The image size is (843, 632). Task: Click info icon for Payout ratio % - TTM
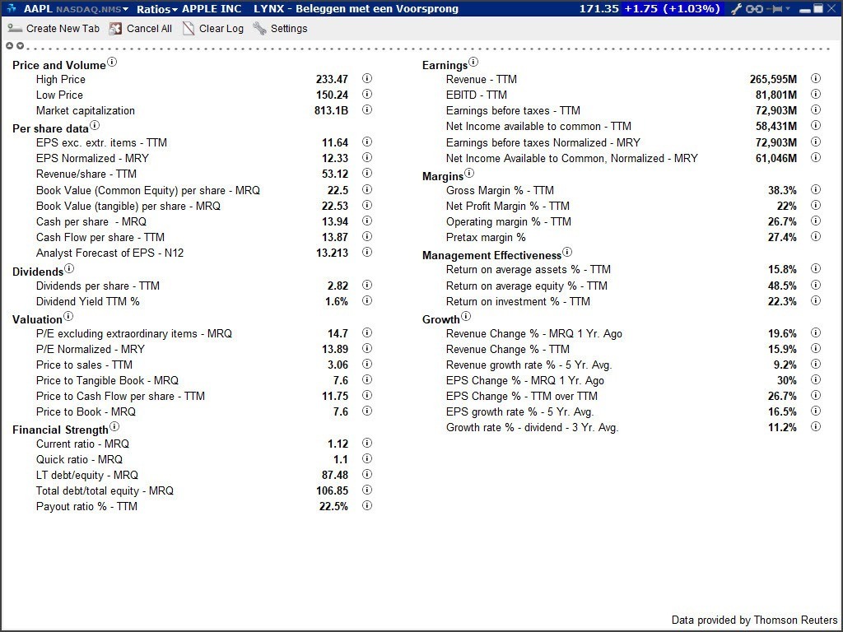366,506
